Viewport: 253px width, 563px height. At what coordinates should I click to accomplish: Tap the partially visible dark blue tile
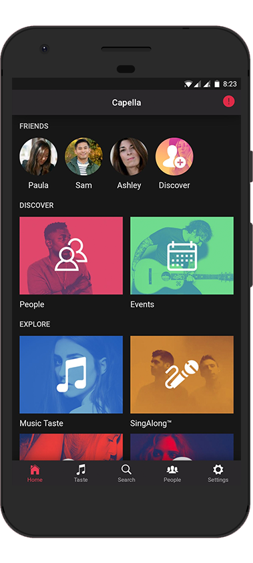pyautogui.click(x=182, y=447)
